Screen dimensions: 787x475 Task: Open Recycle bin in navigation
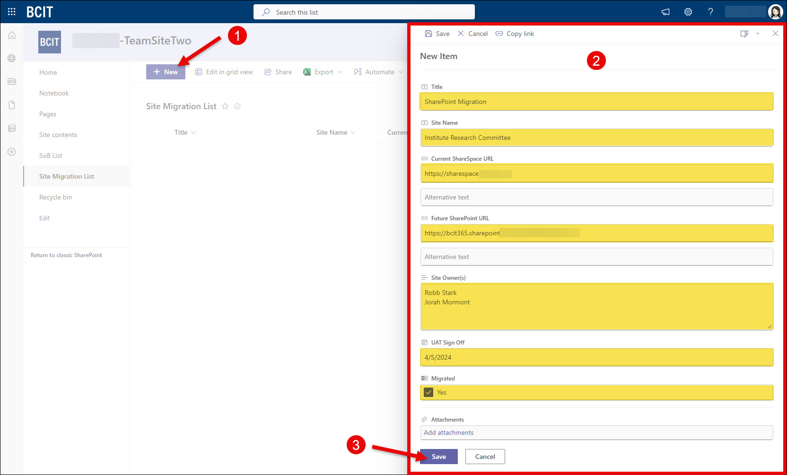click(x=56, y=197)
